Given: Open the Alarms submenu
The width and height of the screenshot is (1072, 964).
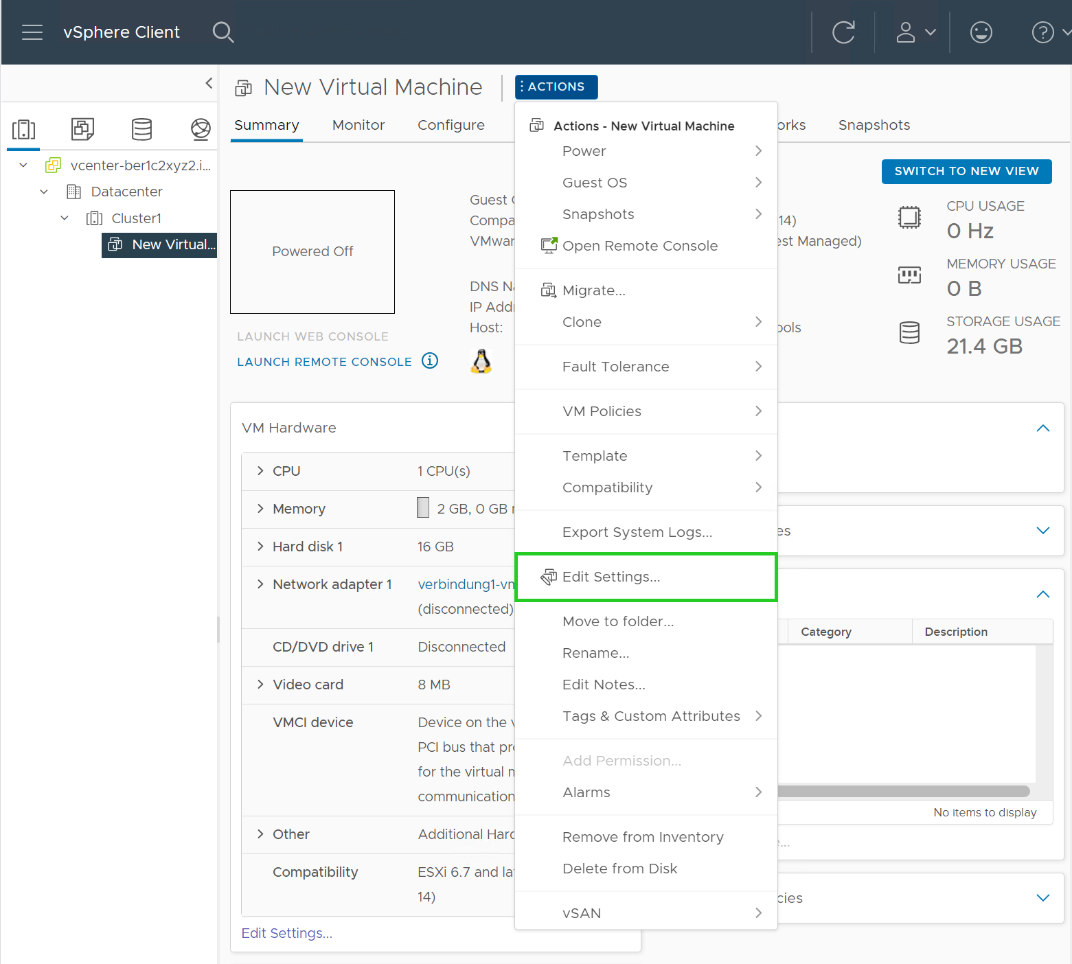Looking at the screenshot, I should (646, 792).
